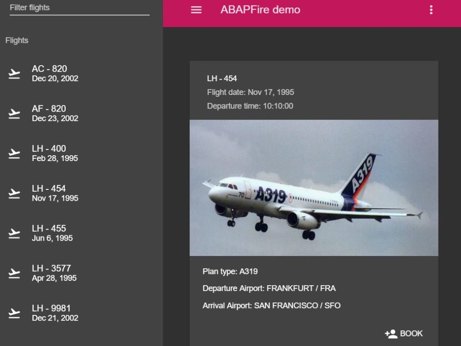The width and height of the screenshot is (461, 346).
Task: Select flight LH - 455 in list
Action: pyautogui.click(x=81, y=233)
